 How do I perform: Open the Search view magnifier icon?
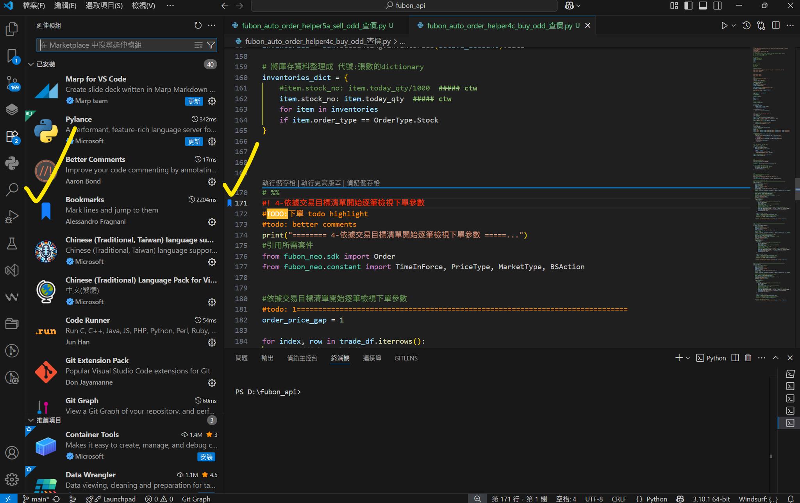click(x=12, y=190)
